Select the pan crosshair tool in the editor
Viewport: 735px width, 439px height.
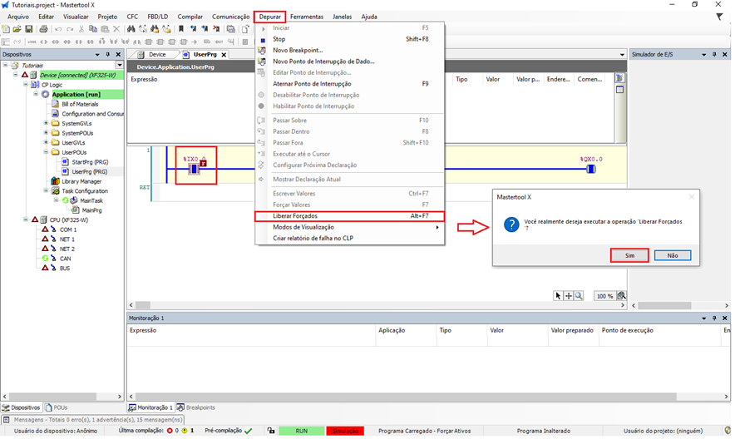click(x=569, y=295)
